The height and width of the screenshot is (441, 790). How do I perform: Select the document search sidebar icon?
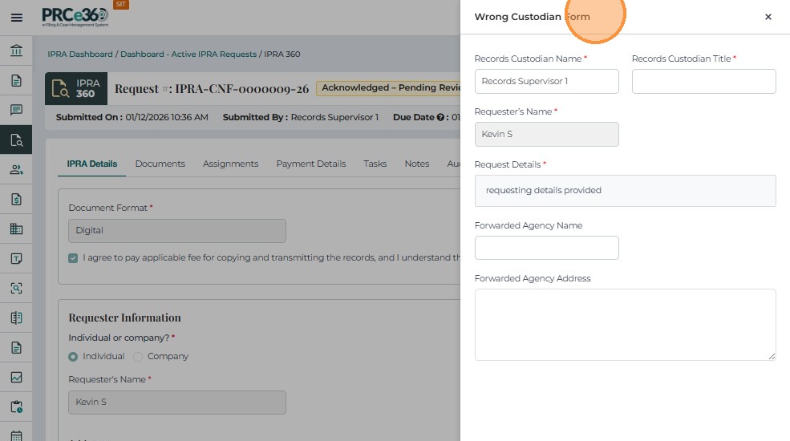tap(16, 140)
